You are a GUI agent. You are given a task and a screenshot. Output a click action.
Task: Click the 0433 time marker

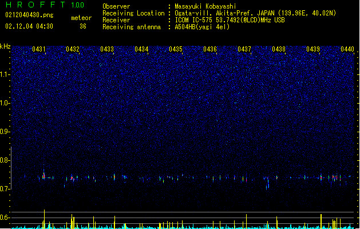click(x=107, y=49)
